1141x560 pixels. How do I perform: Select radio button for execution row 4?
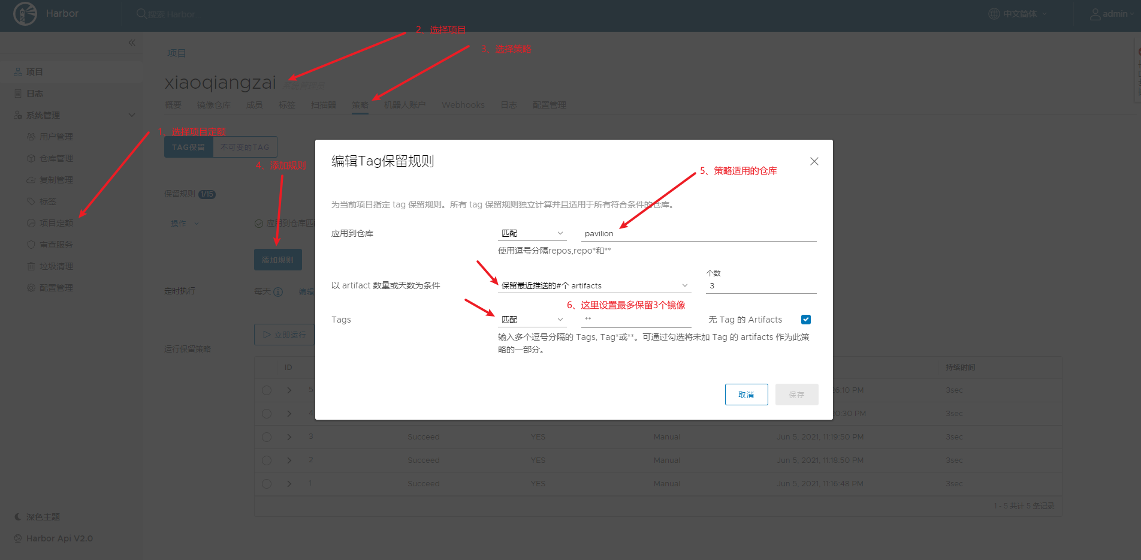coord(267,414)
